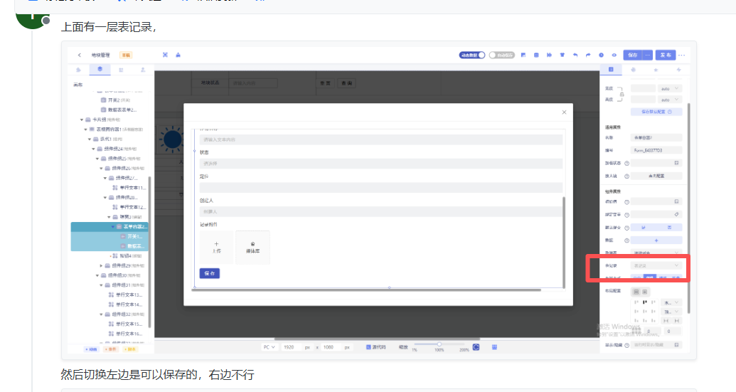Open the PC device dropdown
Screen dimensions: 736x392
pyautogui.click(x=270, y=347)
